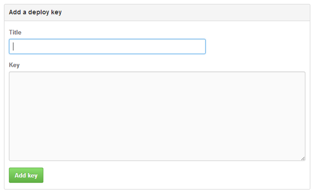Submit the form with green Add key
313x194 pixels.
click(26, 175)
